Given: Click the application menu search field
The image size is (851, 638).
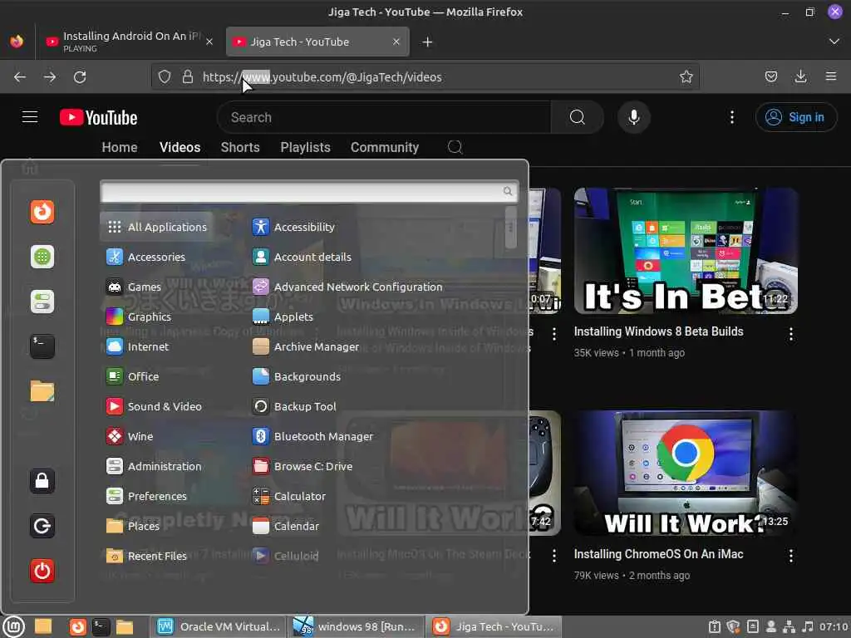Looking at the screenshot, I should tap(309, 191).
